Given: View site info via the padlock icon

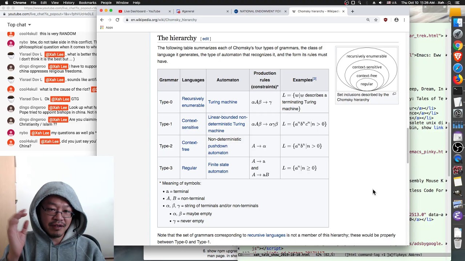Looking at the screenshot, I should [x=127, y=20].
